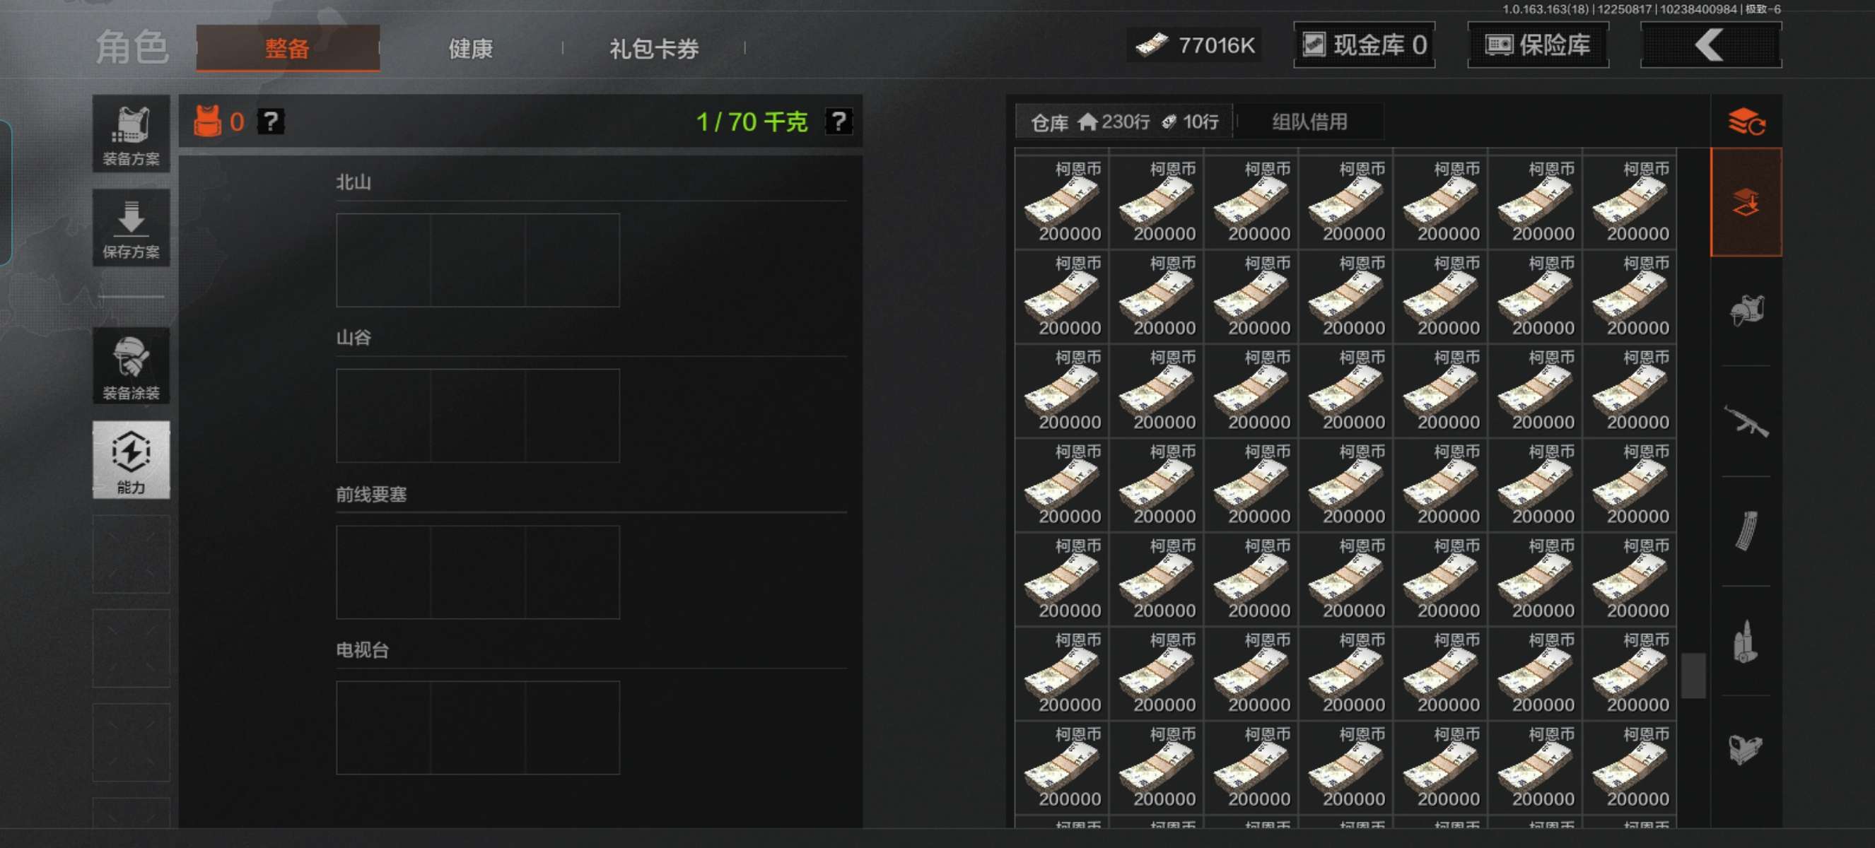Viewport: 1875px width, 848px height.
Task: Click the orange sort warehouse refresh icon
Action: coord(1746,122)
